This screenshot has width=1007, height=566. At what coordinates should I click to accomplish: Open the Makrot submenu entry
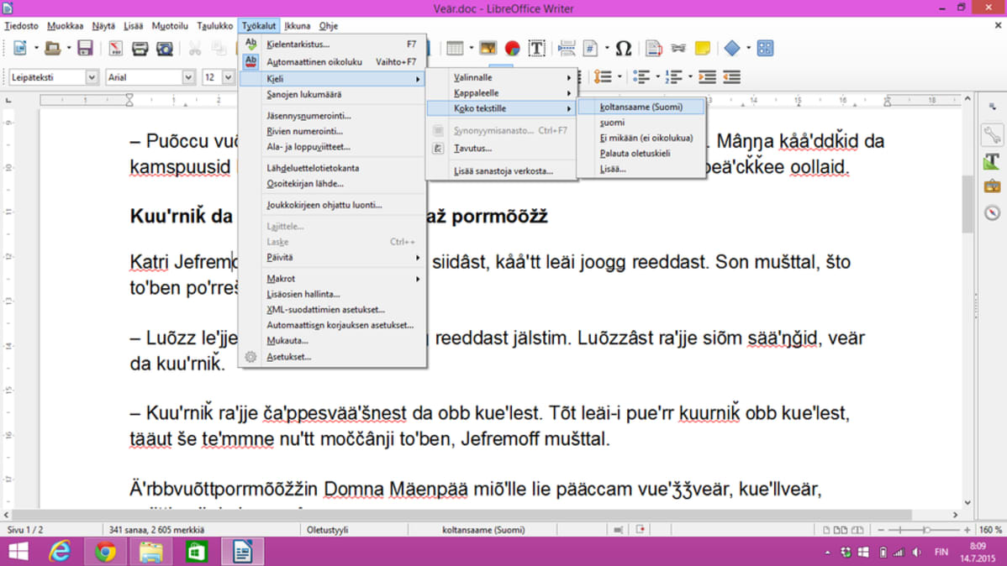[x=332, y=279]
